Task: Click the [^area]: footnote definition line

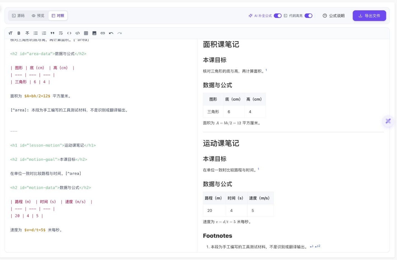Action: pyautogui.click(x=70, y=110)
